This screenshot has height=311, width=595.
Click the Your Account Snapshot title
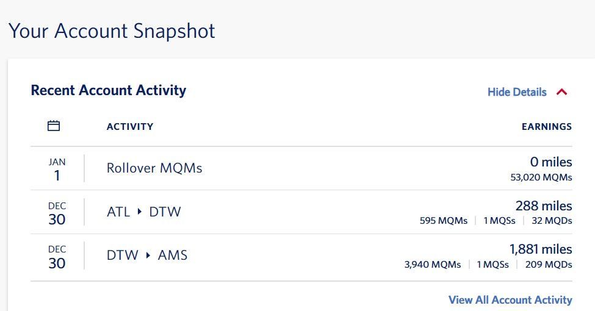[112, 31]
